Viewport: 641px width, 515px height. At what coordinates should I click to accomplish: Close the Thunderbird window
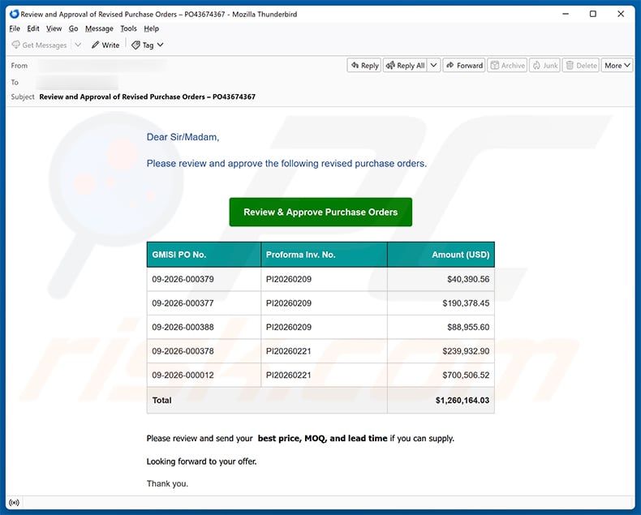tap(621, 14)
